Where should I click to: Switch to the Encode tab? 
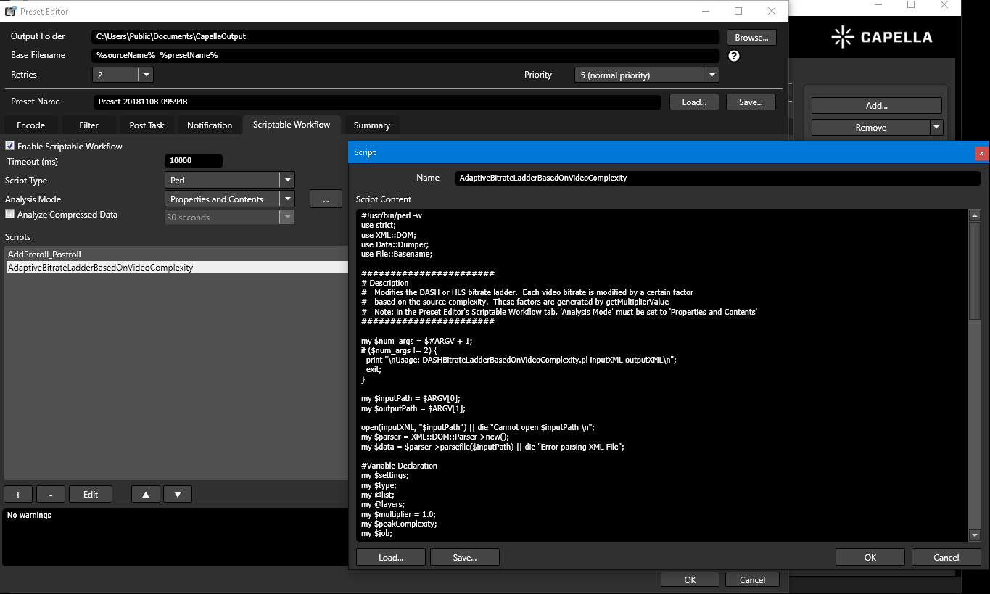coord(30,125)
